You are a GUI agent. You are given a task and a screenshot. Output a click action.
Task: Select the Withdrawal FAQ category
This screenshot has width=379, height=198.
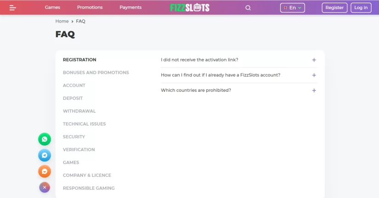(x=79, y=111)
